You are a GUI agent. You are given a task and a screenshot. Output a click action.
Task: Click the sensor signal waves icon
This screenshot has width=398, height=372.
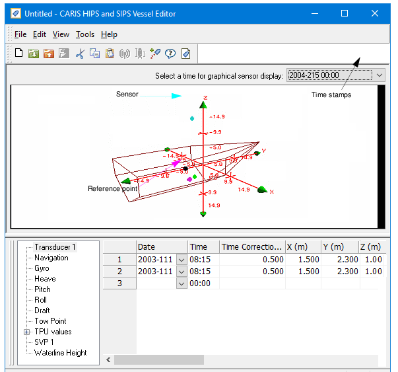pos(124,54)
